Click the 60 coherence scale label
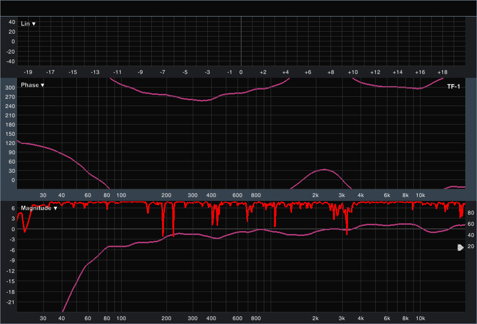The width and height of the screenshot is (477, 324). 471,224
